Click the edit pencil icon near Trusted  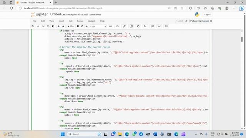[186, 21]
